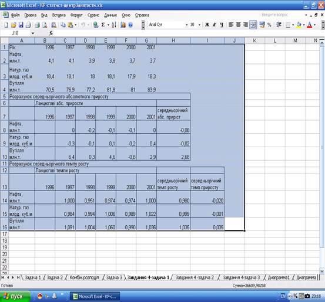
Task: Pick the red font color button
Action: coord(309,25)
